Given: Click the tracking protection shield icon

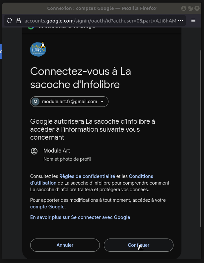Looking at the screenshot, I should tap(9, 21).
